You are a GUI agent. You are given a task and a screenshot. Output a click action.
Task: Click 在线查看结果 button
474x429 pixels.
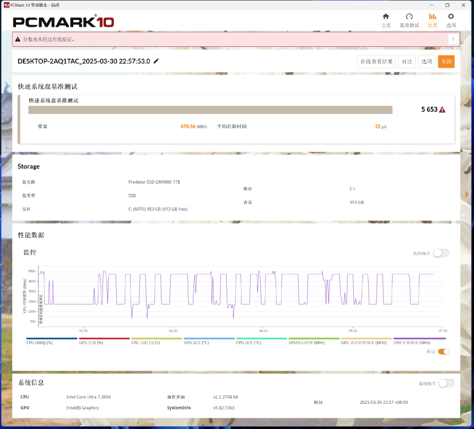[x=376, y=62]
